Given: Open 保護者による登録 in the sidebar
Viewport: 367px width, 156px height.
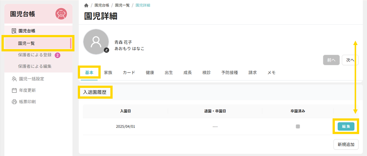Looking at the screenshot, I should coord(34,55).
